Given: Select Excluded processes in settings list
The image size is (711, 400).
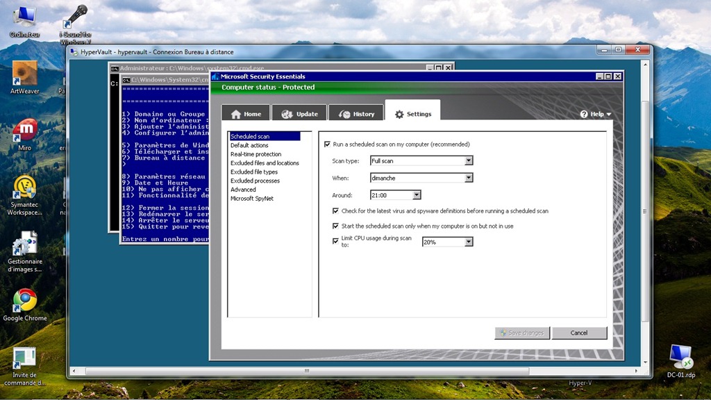Looking at the screenshot, I should point(255,181).
